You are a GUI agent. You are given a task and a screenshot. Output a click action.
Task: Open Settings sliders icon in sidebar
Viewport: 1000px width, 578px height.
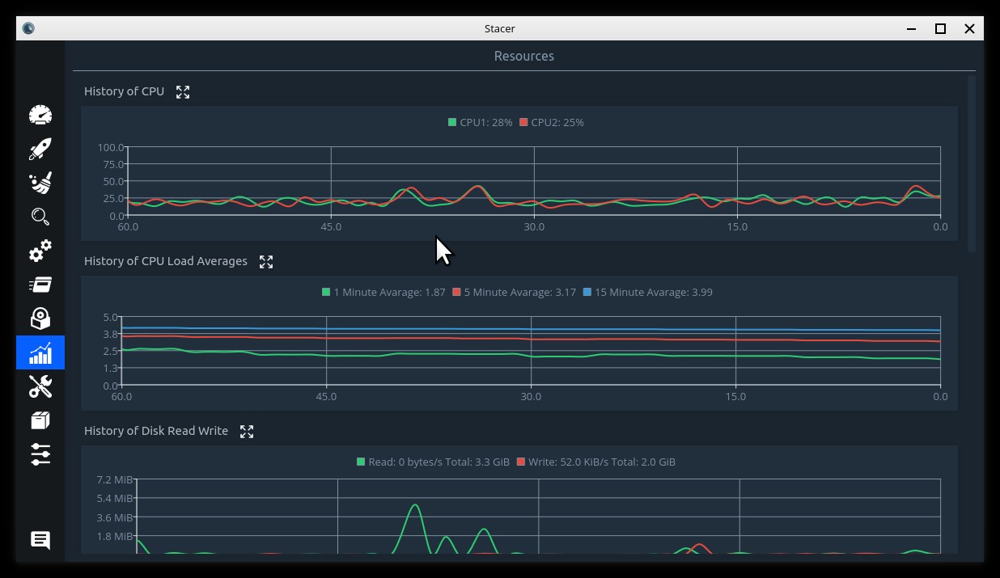pyautogui.click(x=40, y=454)
